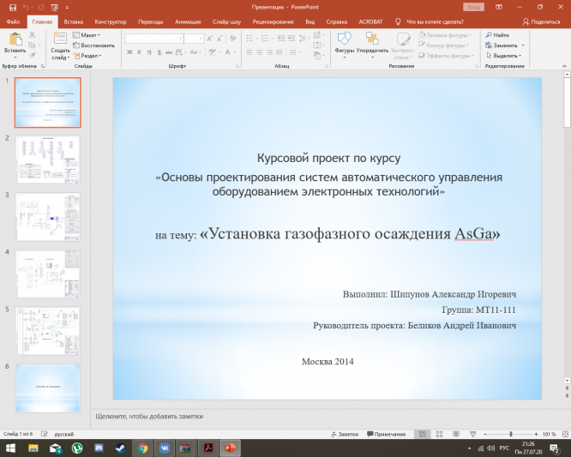Image resolution: width=571 pixels, height=457 pixels.
Task: Click the Paste (Вставить) clipboard icon
Action: 15,39
